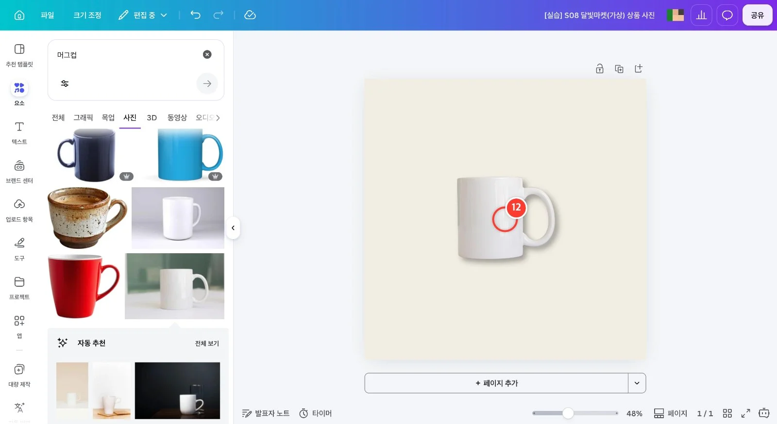The width and height of the screenshot is (777, 424).
Task: Open the 크기 조정 menu
Action: pyautogui.click(x=87, y=15)
